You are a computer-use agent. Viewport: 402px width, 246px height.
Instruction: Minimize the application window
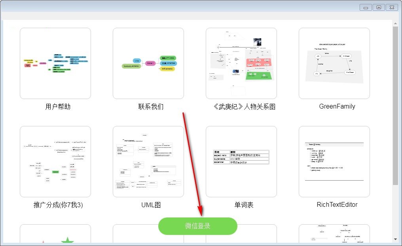coord(365,7)
